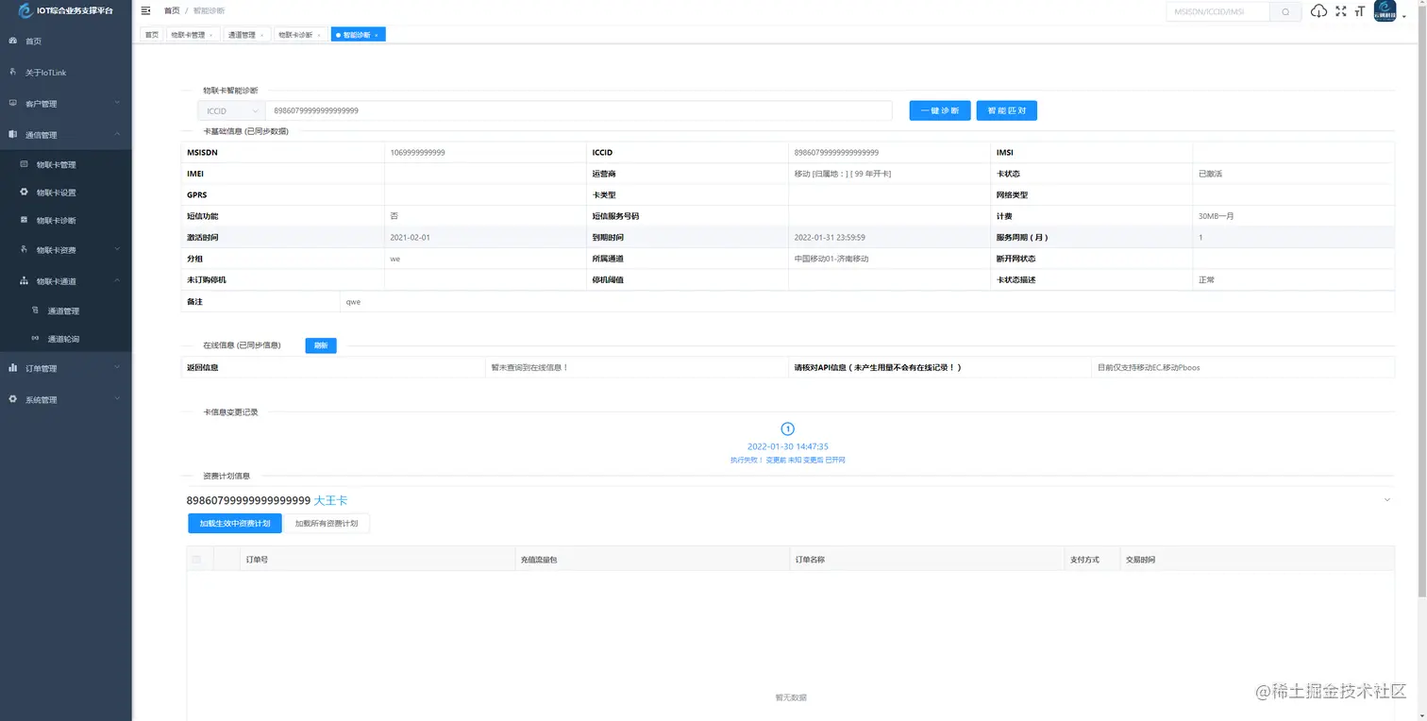Click the 订单管理 chart icon in sidebar
Viewport: 1427px width, 721px height.
click(12, 368)
